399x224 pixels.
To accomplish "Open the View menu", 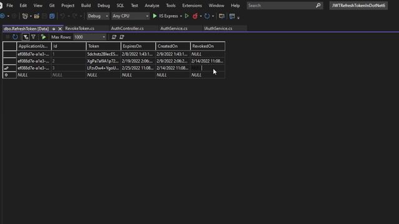I will point(38,6).
